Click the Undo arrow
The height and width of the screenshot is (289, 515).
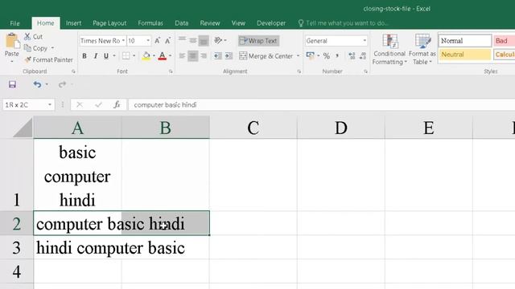(x=37, y=84)
